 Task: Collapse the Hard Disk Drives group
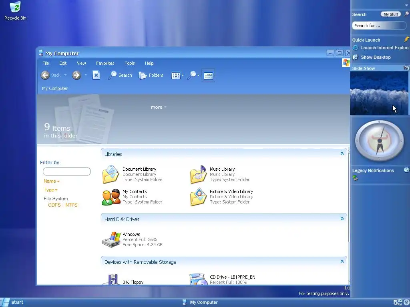pos(342,219)
